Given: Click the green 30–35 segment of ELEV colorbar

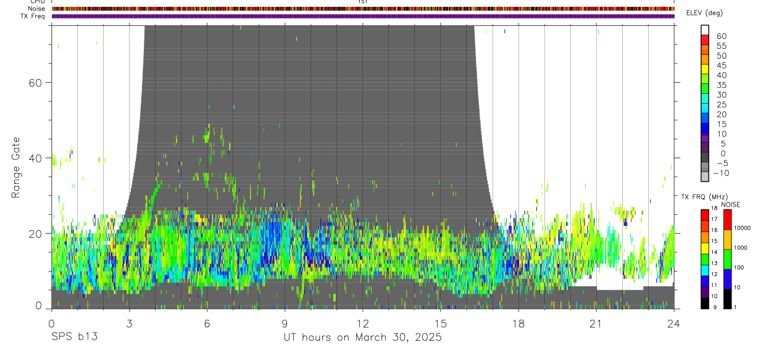Looking at the screenshot, I should [705, 89].
